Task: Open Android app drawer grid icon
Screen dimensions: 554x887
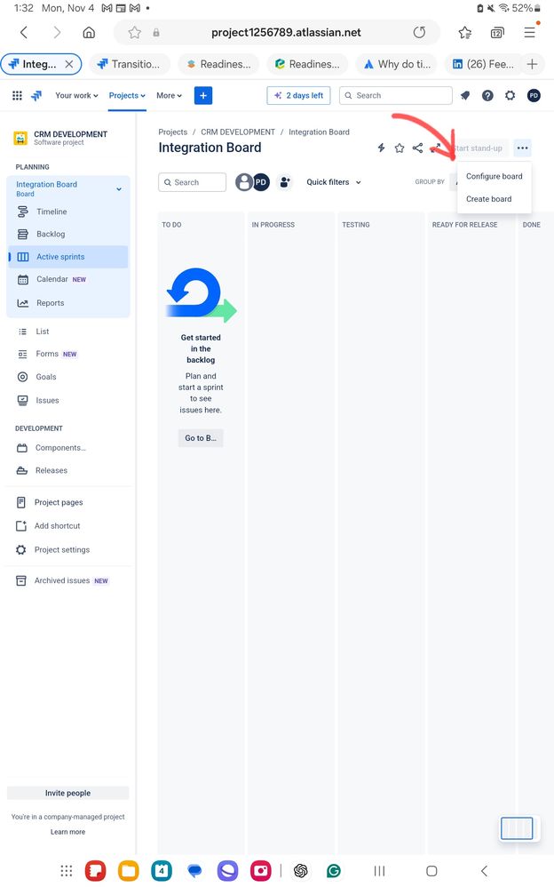Action: point(66,871)
